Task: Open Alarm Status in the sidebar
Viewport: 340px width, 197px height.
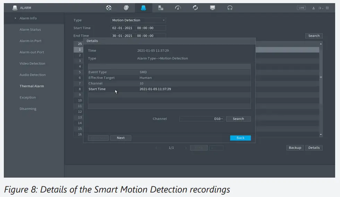Action: 30,30
